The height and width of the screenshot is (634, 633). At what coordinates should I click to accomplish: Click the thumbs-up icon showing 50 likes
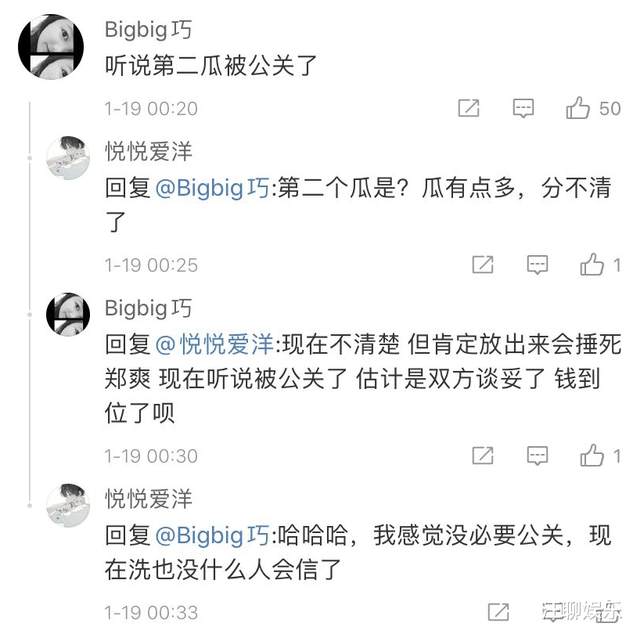[x=579, y=109]
